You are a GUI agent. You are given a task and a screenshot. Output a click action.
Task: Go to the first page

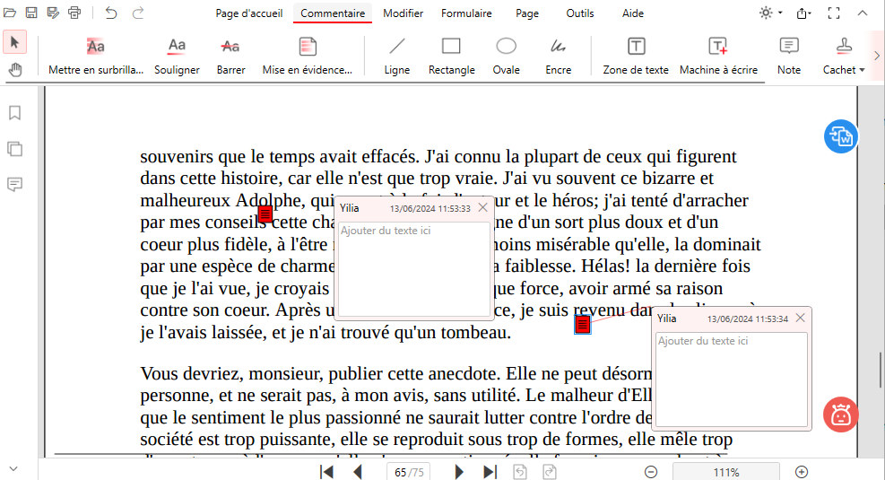(x=326, y=472)
